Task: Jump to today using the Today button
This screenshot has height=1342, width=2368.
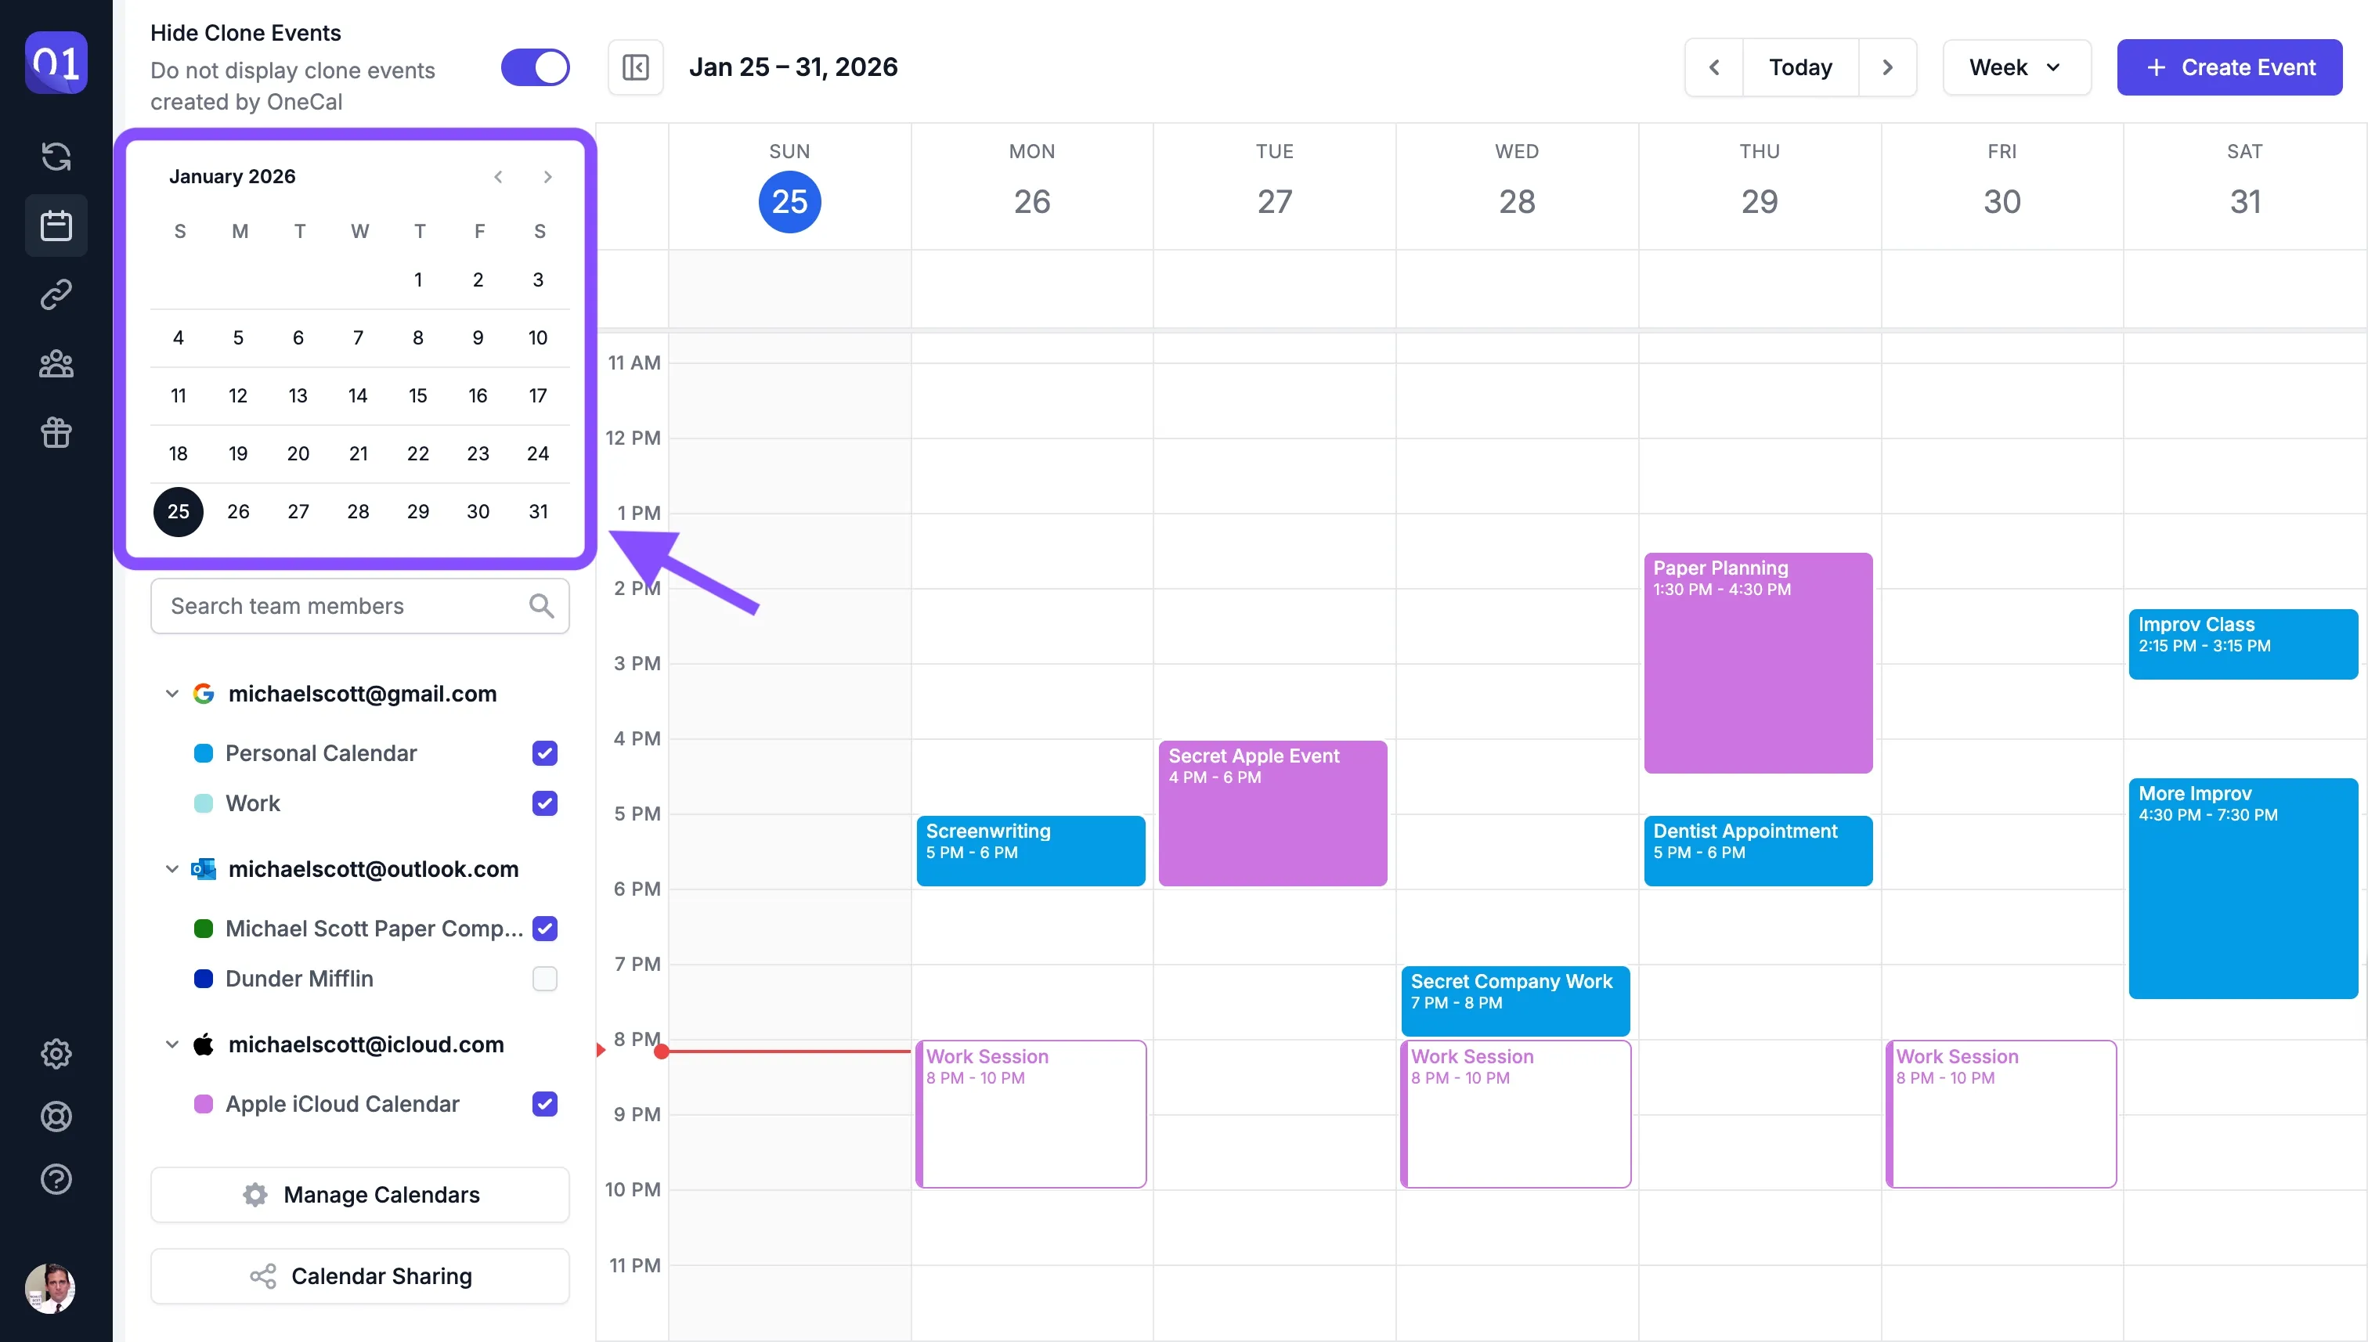Action: [1799, 67]
